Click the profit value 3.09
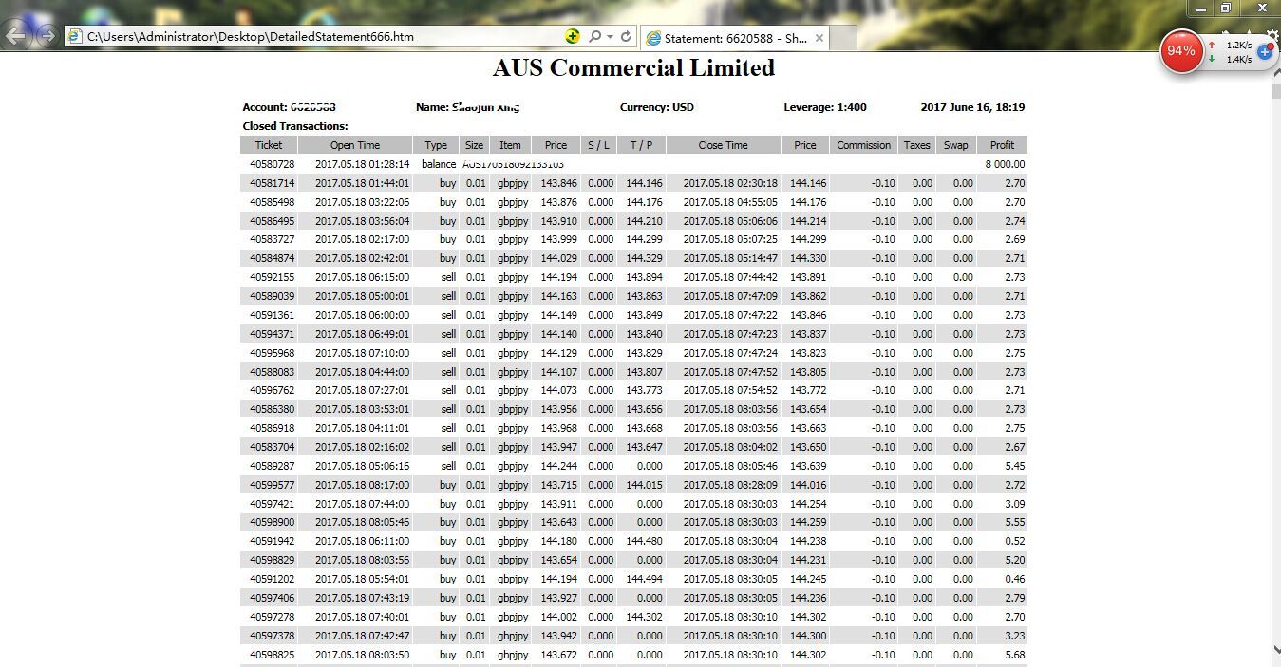Screen dimensions: 1281x667 click(x=1014, y=504)
